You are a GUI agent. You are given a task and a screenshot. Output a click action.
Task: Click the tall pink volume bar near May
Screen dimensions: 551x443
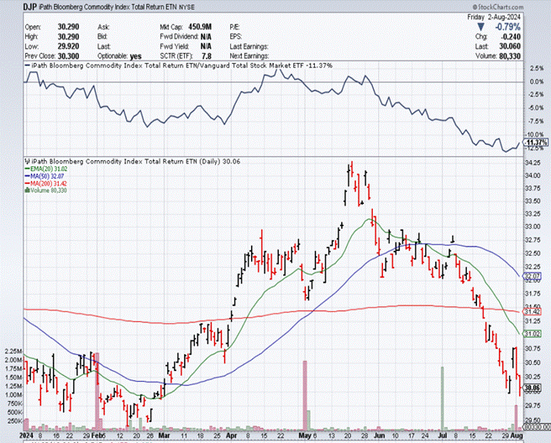305,396
